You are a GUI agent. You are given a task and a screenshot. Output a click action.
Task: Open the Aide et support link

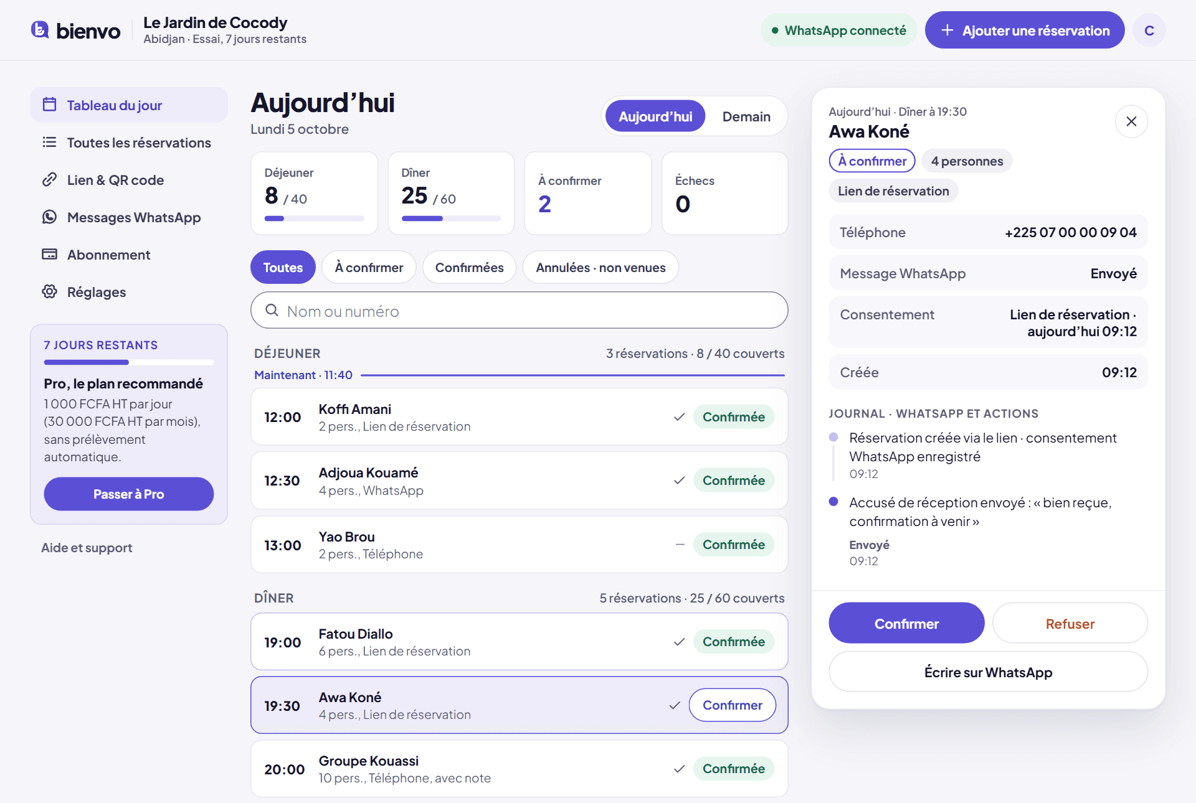(87, 548)
